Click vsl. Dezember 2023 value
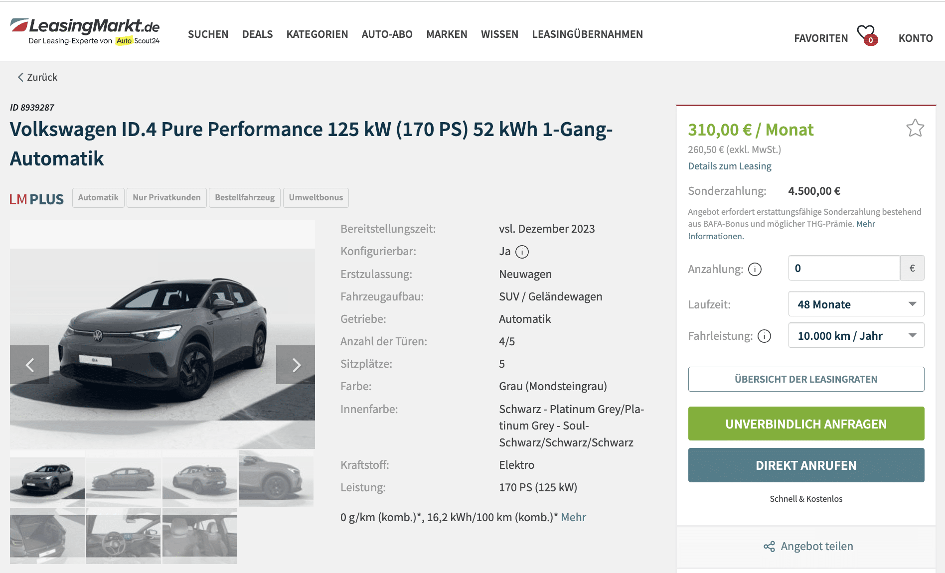The height and width of the screenshot is (573, 945). pyautogui.click(x=547, y=229)
